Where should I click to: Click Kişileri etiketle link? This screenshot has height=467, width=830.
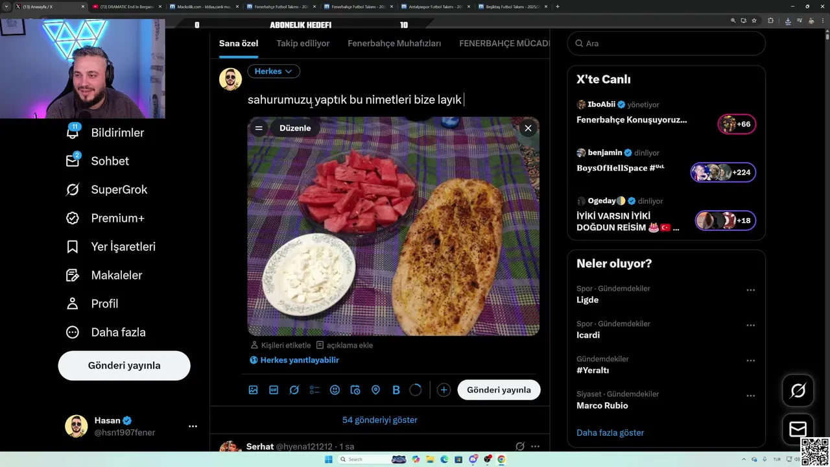tap(281, 345)
